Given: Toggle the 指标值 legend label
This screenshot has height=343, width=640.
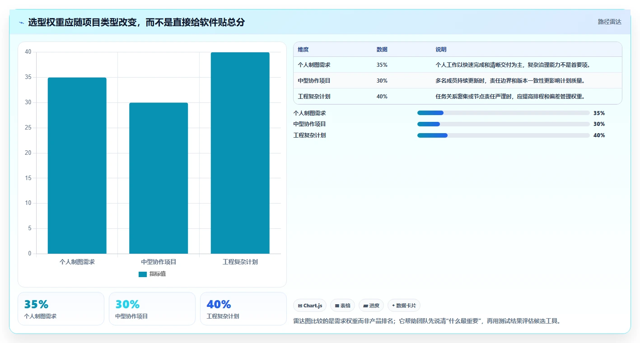Looking at the screenshot, I should pos(158,274).
